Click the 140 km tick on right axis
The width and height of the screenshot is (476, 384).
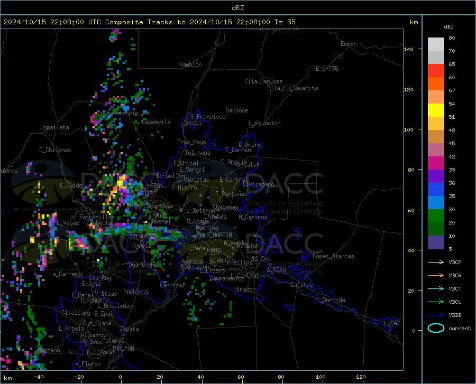click(x=408, y=49)
